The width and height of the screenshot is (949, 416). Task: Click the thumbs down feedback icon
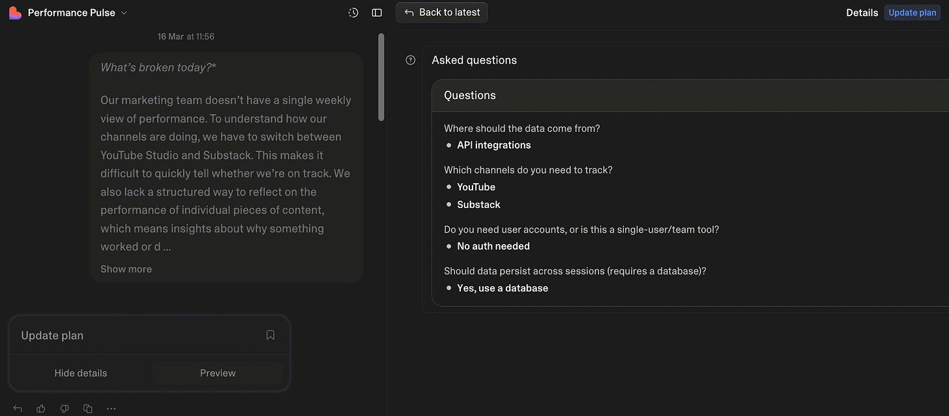[x=65, y=409]
